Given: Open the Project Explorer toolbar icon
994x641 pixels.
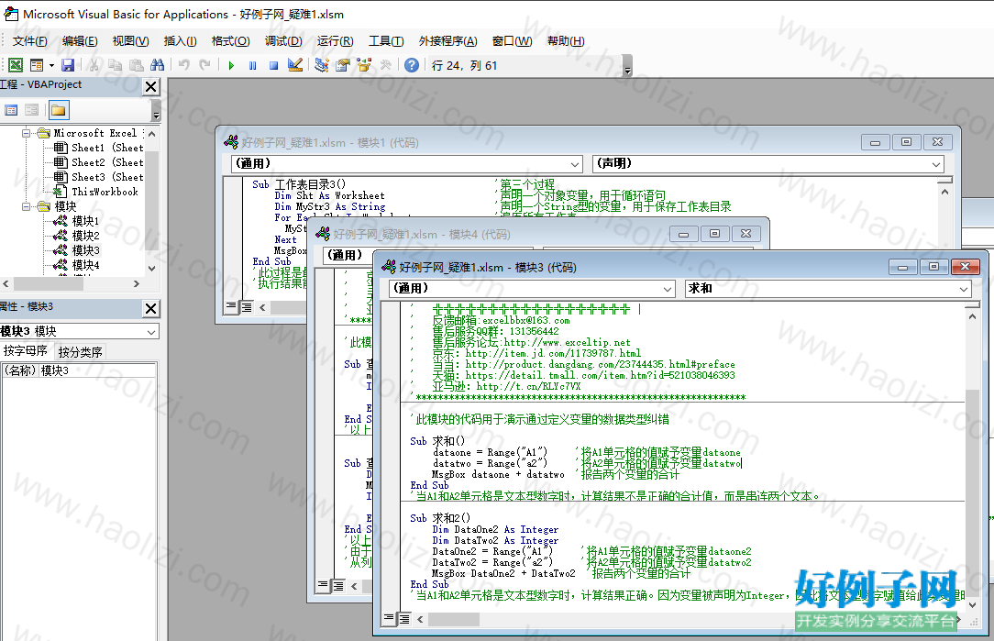Looking at the screenshot, I should point(322,65).
